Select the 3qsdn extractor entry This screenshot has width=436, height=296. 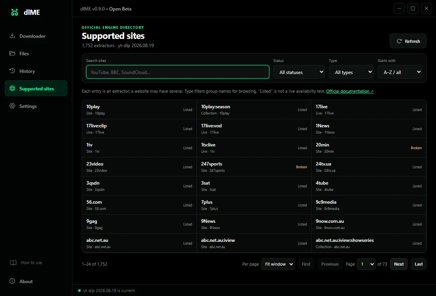click(139, 186)
